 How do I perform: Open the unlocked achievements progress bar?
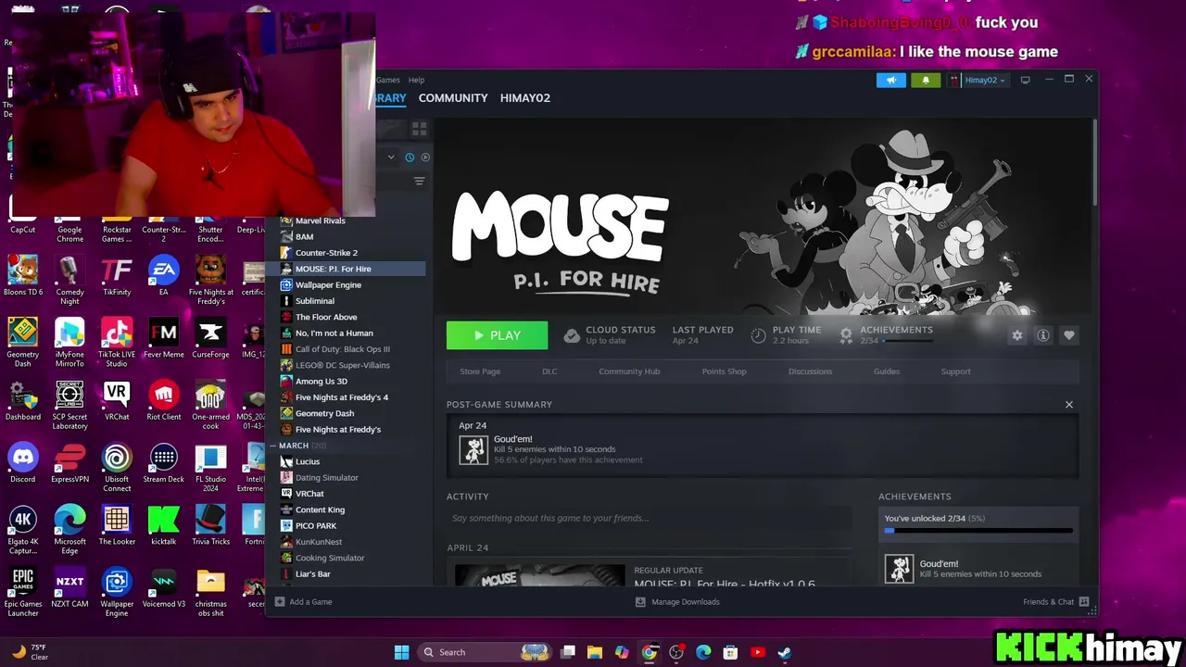click(x=978, y=531)
